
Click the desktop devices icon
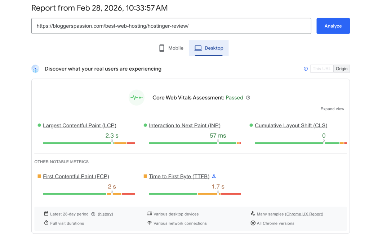(149, 214)
